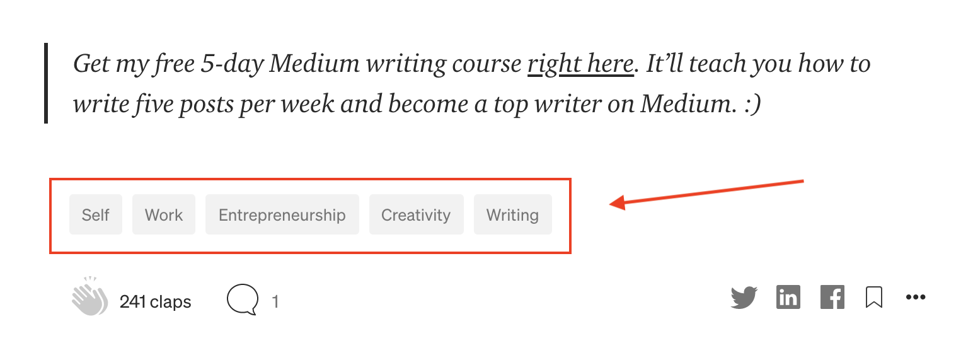Click the red annotation arrow

click(706, 193)
